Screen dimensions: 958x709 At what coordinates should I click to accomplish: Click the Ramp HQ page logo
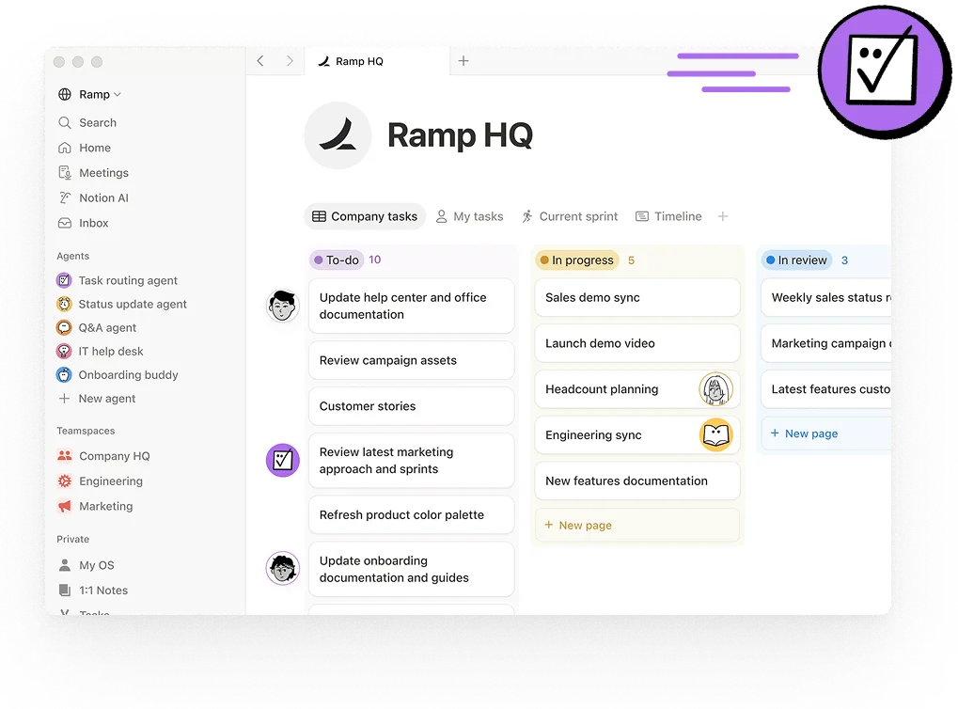[x=338, y=135]
